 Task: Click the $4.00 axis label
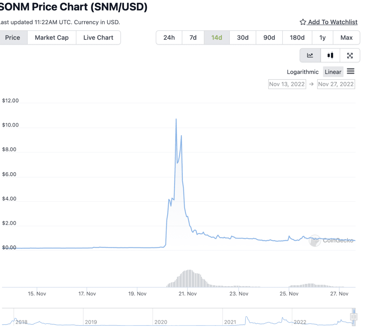(x=9, y=199)
